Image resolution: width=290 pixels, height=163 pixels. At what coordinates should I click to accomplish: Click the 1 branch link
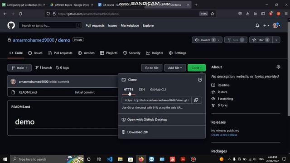pos(43,67)
